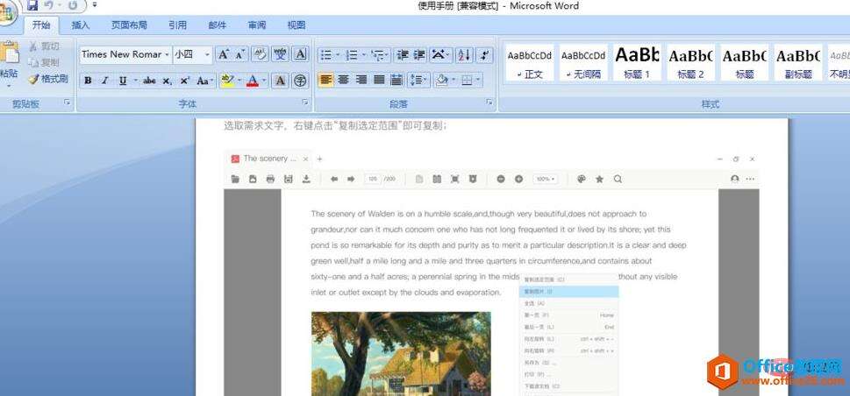Image resolution: width=850 pixels, height=396 pixels.
Task: Click the numbered list icon
Action: [353, 54]
